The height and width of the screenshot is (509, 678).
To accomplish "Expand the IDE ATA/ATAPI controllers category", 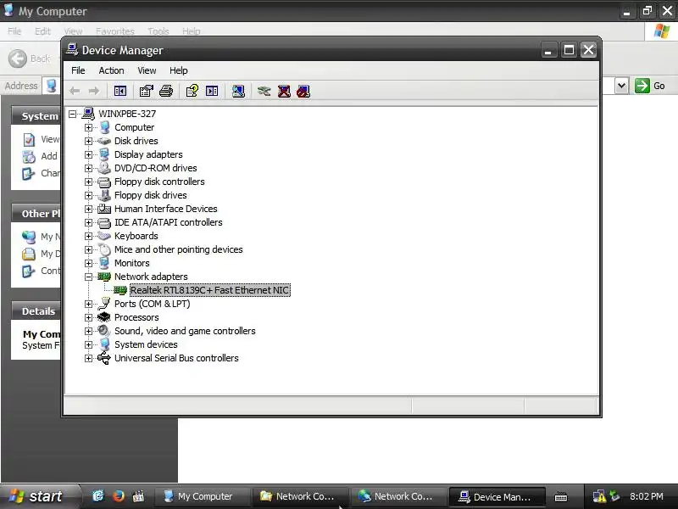I will click(88, 222).
